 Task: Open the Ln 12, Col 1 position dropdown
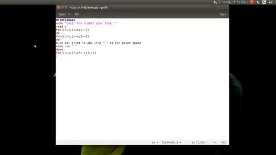204,143
